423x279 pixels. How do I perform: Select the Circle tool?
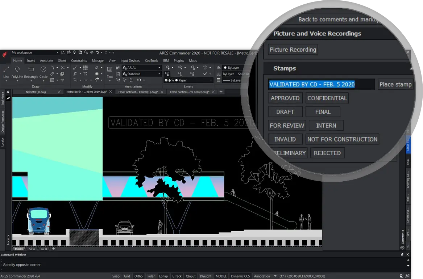click(43, 72)
